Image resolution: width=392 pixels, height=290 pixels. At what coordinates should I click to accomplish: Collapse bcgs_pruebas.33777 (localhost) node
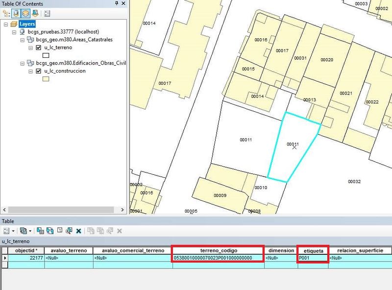tap(14, 32)
